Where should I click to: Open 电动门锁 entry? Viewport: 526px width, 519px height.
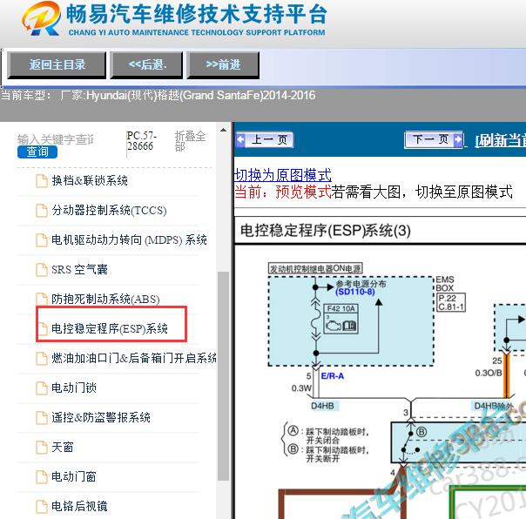[x=74, y=388]
